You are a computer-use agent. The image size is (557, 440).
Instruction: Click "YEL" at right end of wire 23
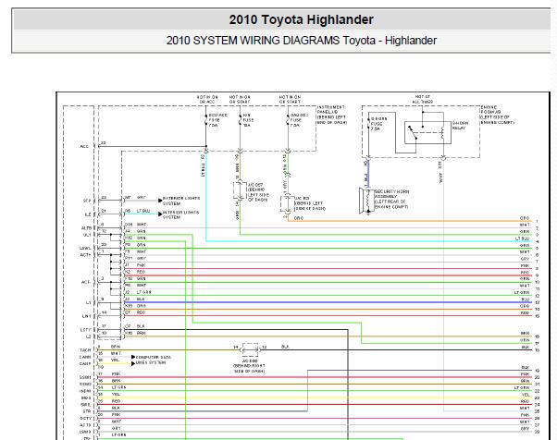coord(526,394)
